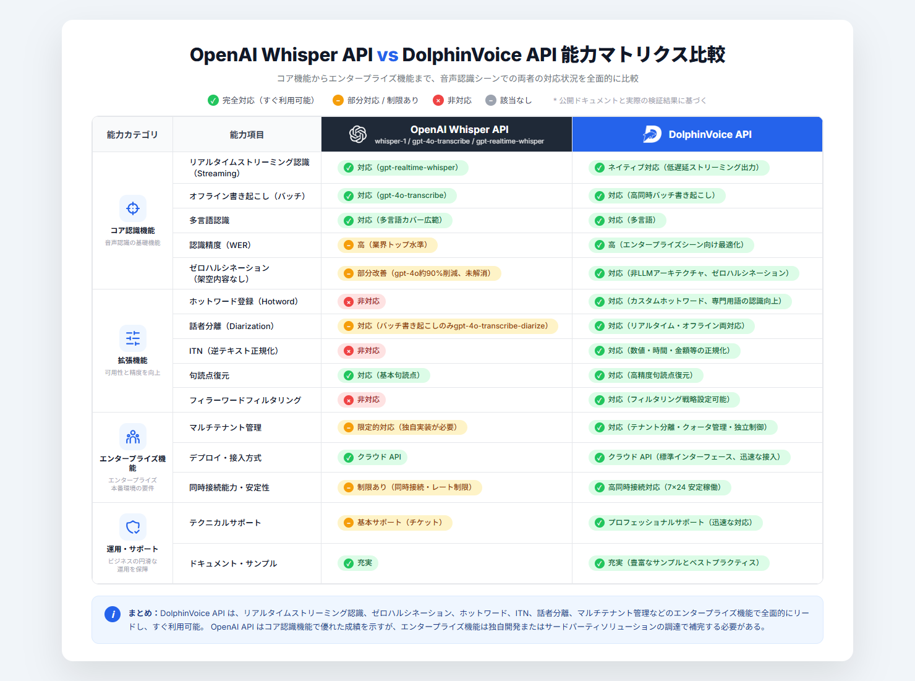The height and width of the screenshot is (681, 915).
Task: Click the 拡張機能 sliders icon
Action: click(133, 338)
